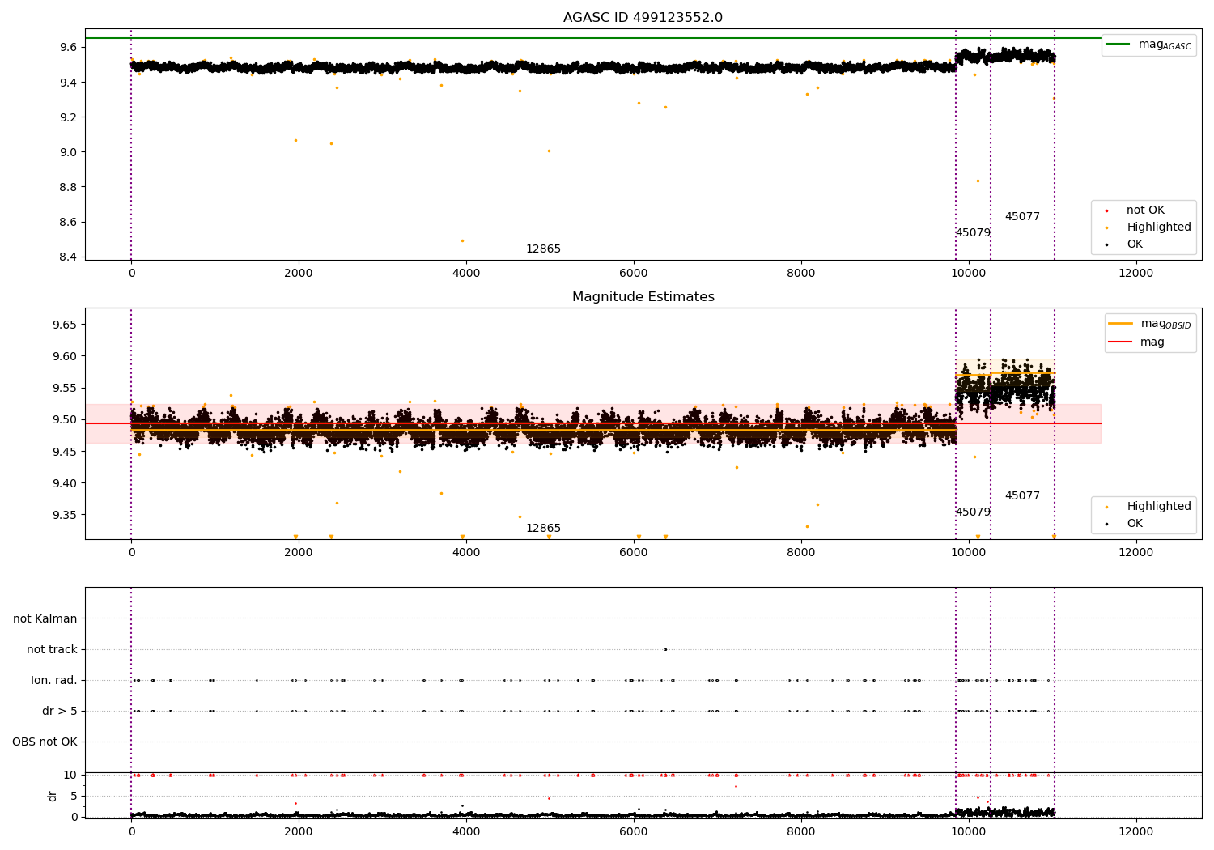
Task: Click the 10000 x-axis tick of the top plot
Action: (968, 274)
